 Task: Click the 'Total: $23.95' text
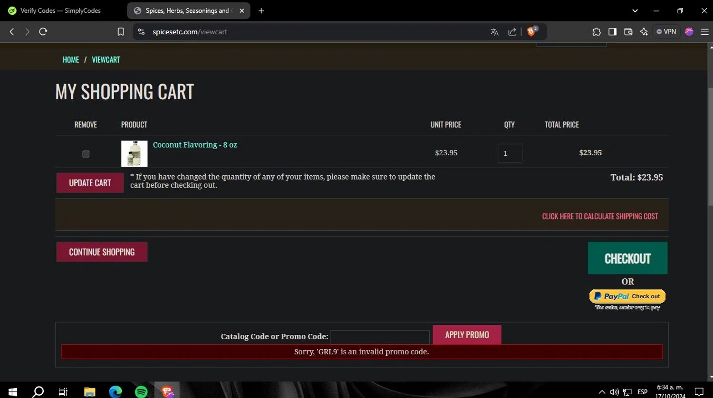[x=636, y=177]
